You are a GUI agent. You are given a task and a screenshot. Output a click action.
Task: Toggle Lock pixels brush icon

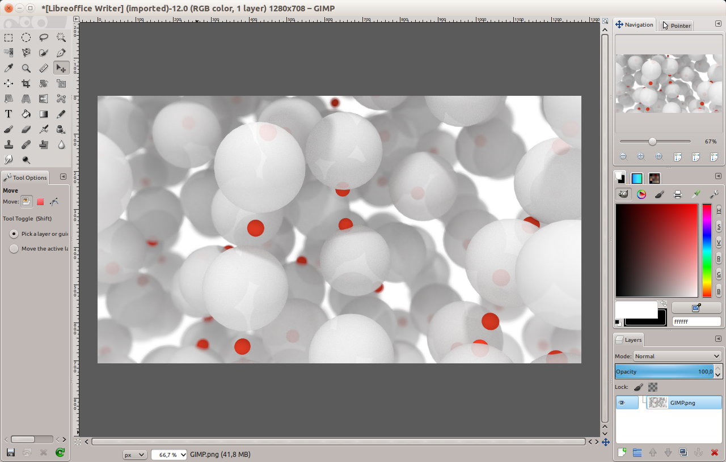coord(638,387)
